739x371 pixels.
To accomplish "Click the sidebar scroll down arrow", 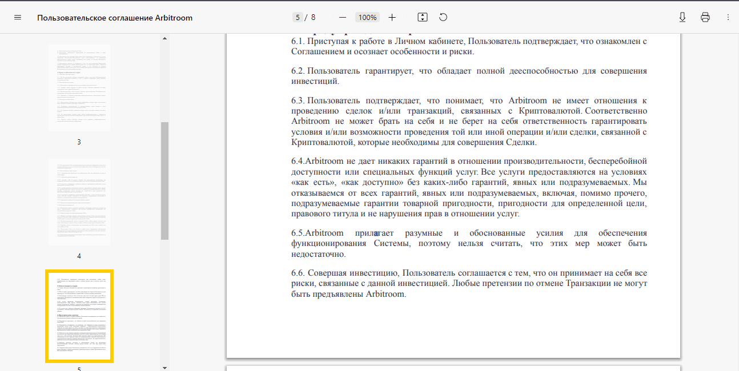I will (165, 367).
